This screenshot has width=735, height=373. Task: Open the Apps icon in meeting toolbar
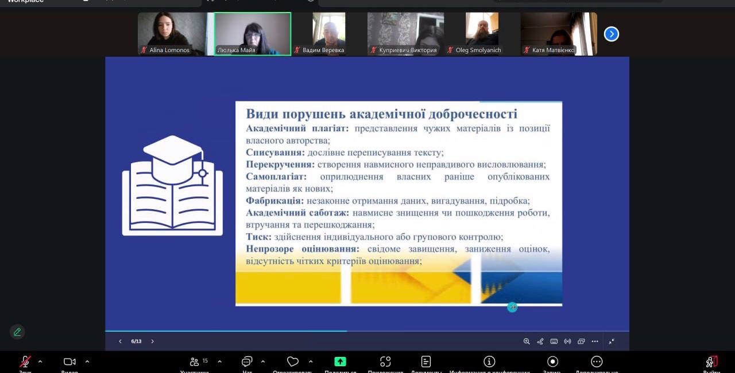coord(385,362)
